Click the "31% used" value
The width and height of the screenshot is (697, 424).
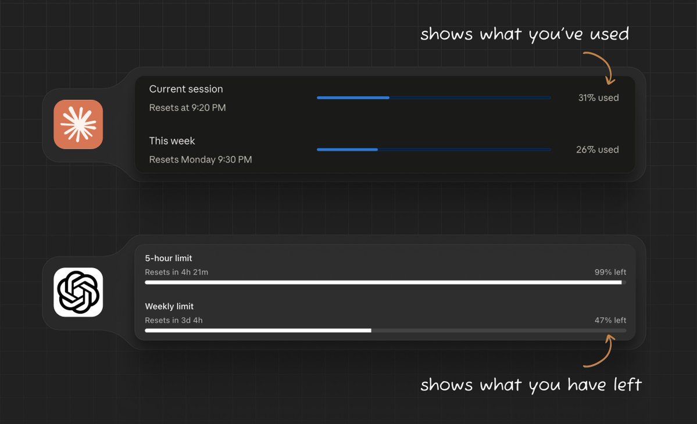[x=598, y=98]
